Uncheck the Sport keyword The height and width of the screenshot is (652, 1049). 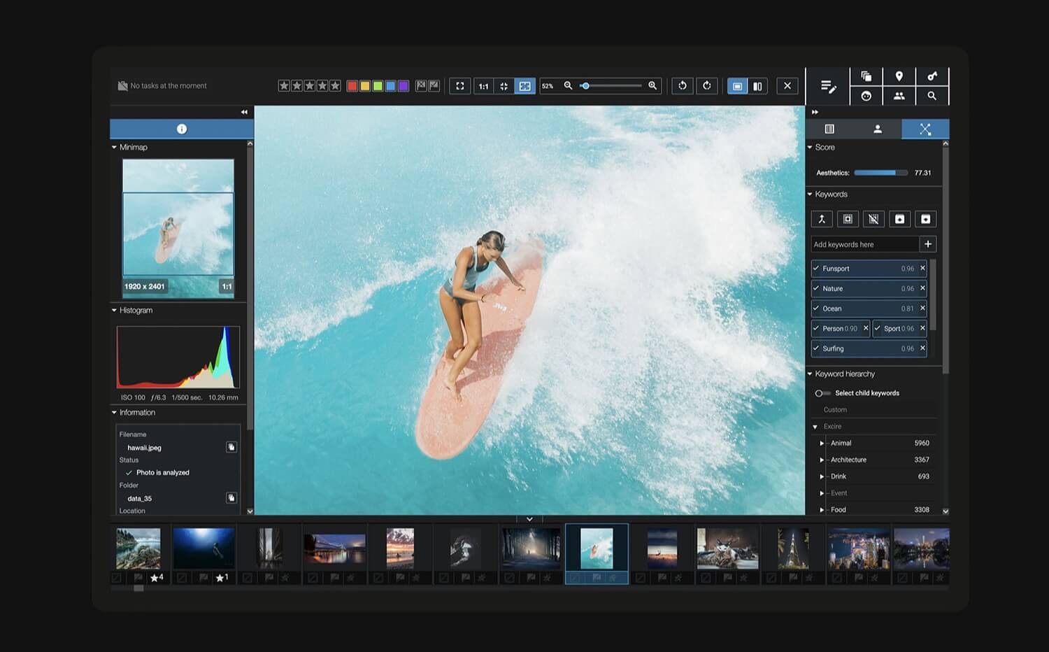click(x=878, y=328)
